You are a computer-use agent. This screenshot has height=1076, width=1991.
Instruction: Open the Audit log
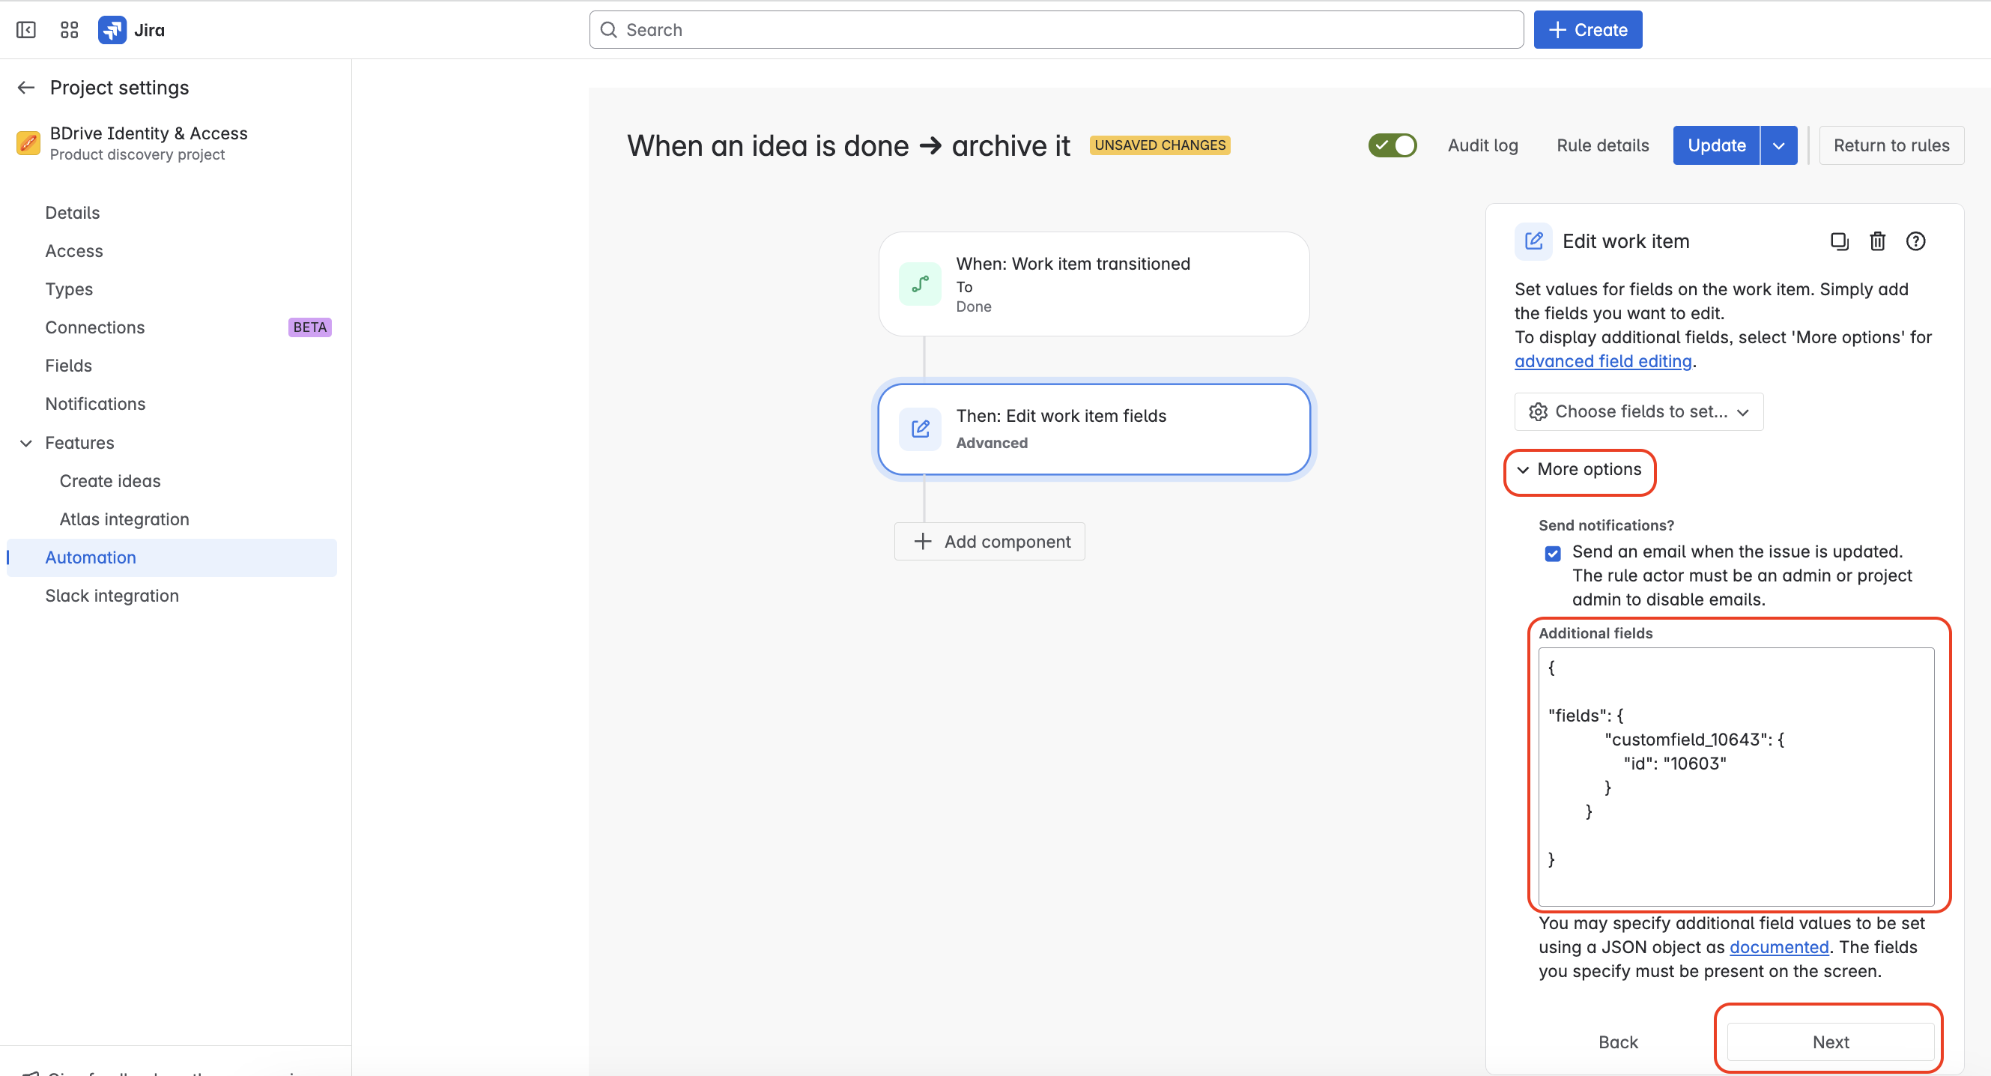[1482, 145]
